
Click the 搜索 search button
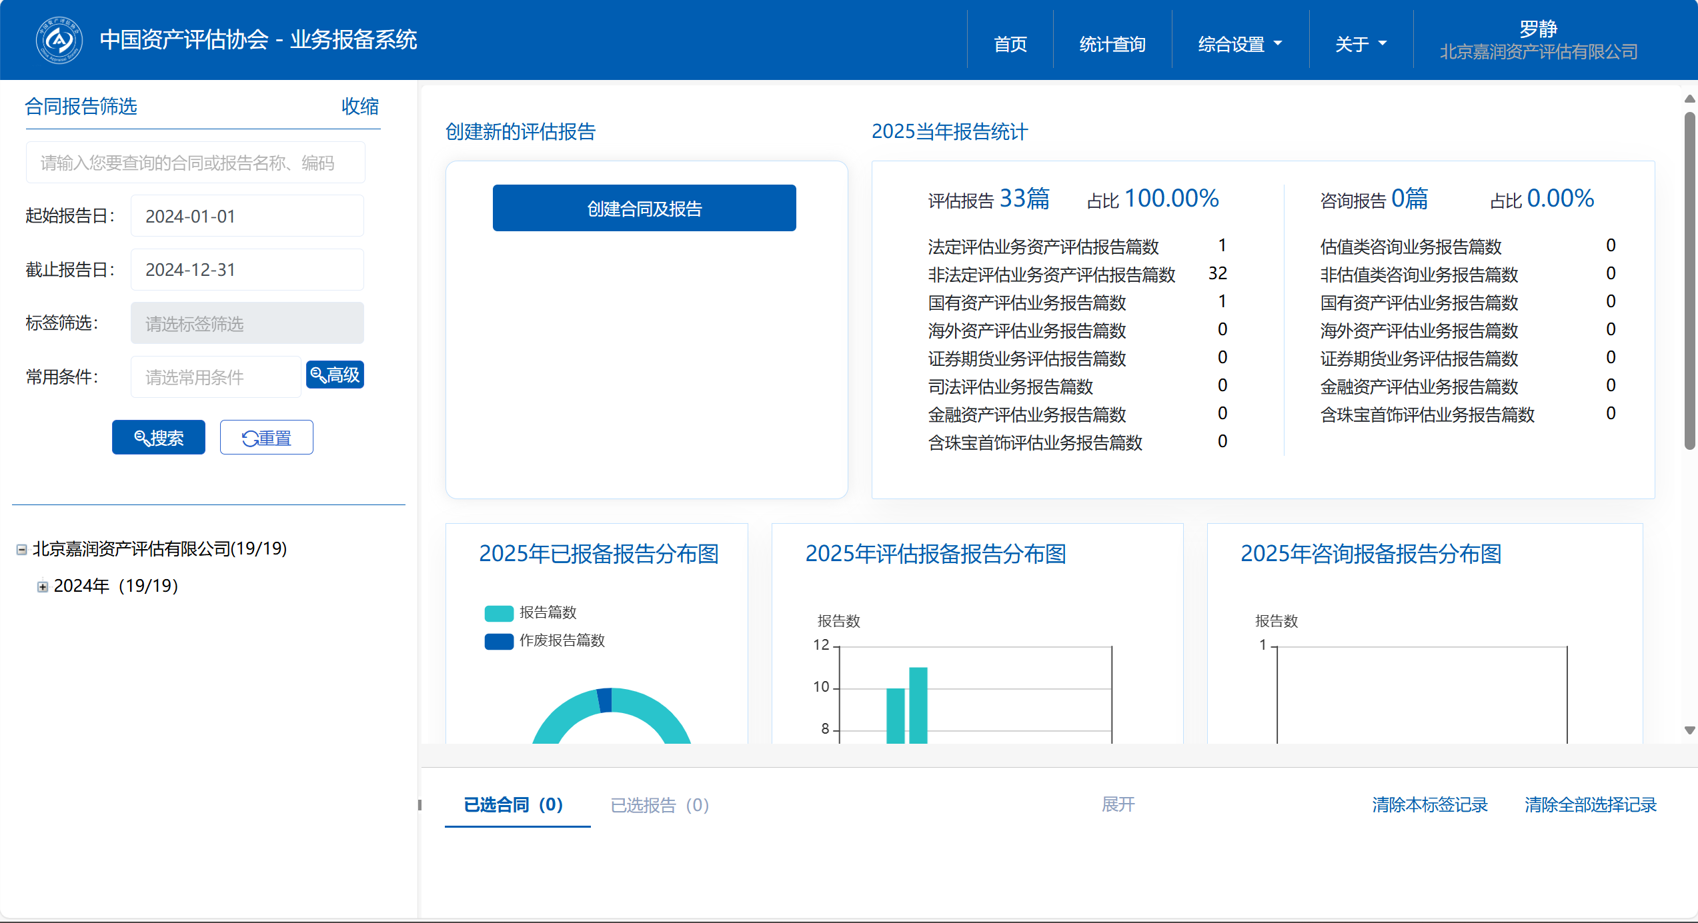point(159,438)
